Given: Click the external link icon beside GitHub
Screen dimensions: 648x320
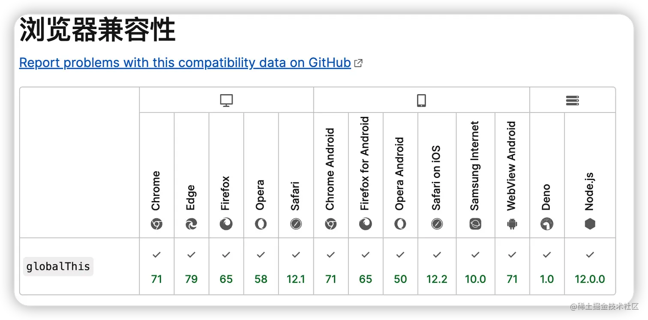Looking at the screenshot, I should pyautogui.click(x=358, y=63).
